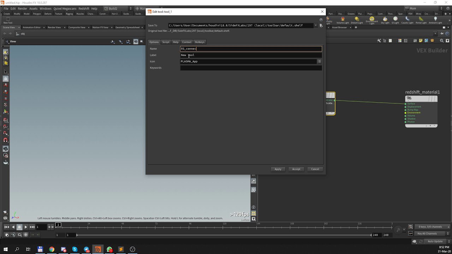Add an Ambient Light from shelf
The width and height of the screenshot is (452, 254).
pos(435,20)
